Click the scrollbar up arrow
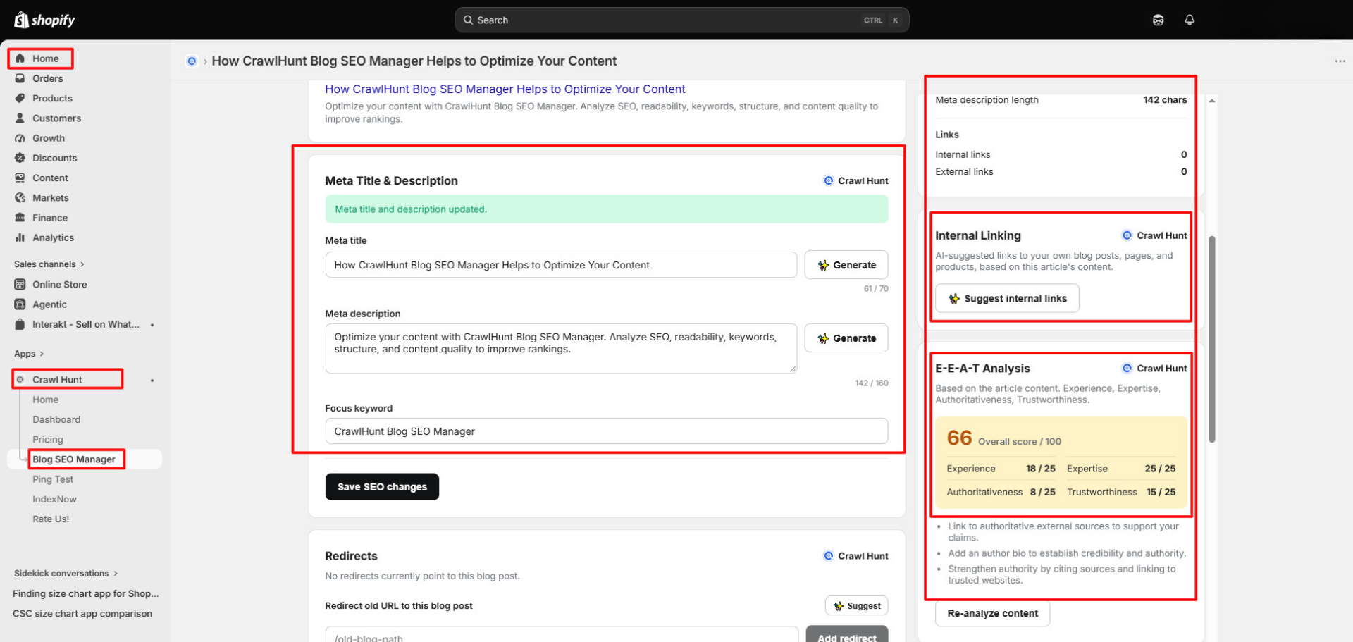The height and width of the screenshot is (642, 1353). pos(1212,101)
